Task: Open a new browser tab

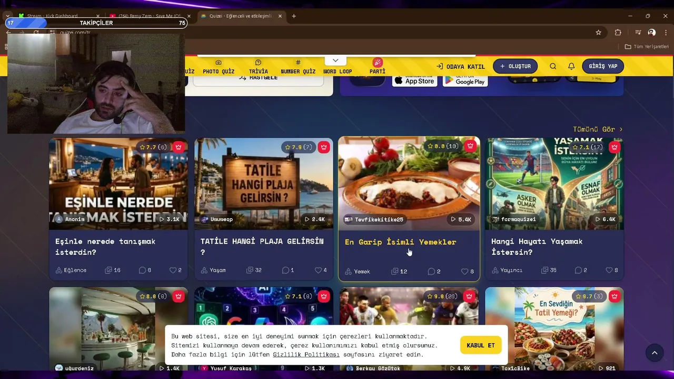Action: [x=294, y=16]
